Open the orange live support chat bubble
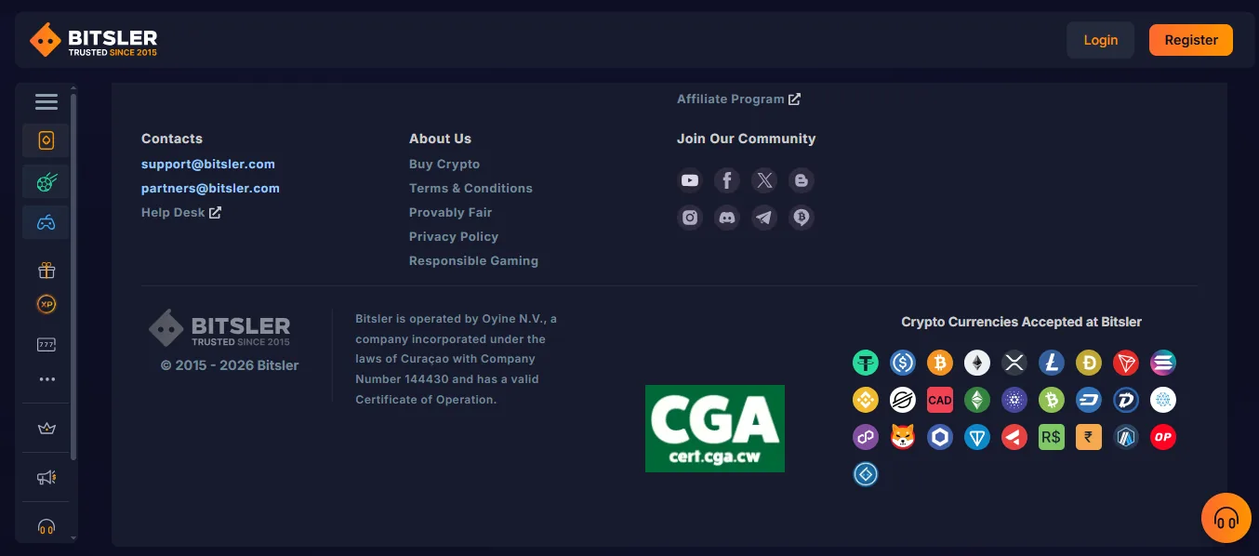1259x556 pixels. click(x=1226, y=518)
